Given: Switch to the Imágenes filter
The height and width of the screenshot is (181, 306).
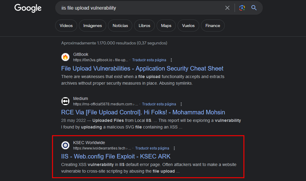Looking at the screenshot, I should (x=92, y=26).
